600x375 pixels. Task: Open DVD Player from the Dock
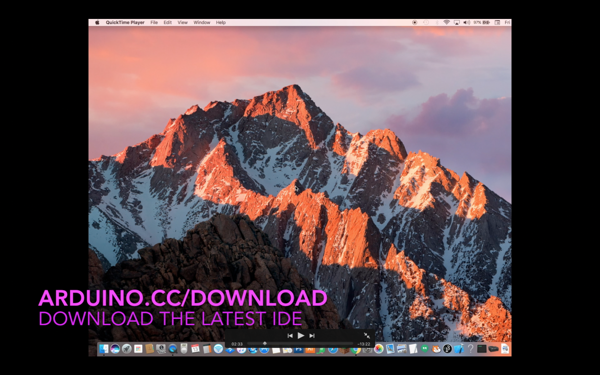point(184,349)
